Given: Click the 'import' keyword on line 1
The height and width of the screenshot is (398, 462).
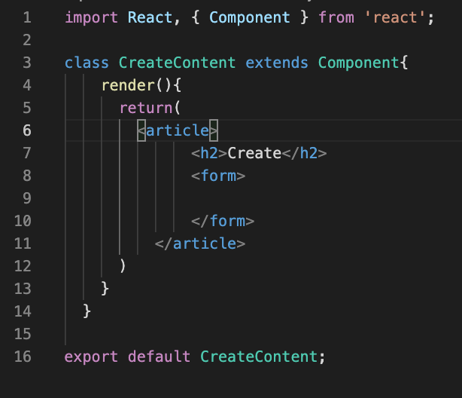Looking at the screenshot, I should [x=91, y=17].
